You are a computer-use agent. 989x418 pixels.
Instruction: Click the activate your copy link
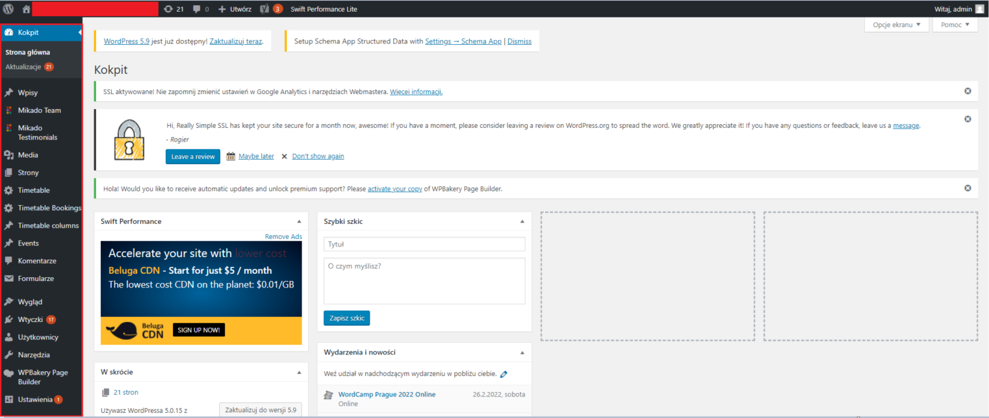pyautogui.click(x=395, y=189)
